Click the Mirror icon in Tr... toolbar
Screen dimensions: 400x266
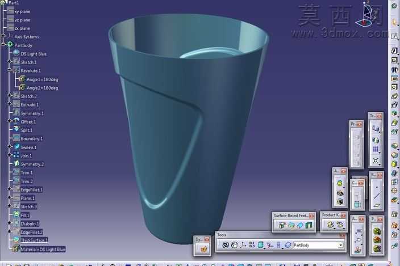tap(376, 140)
